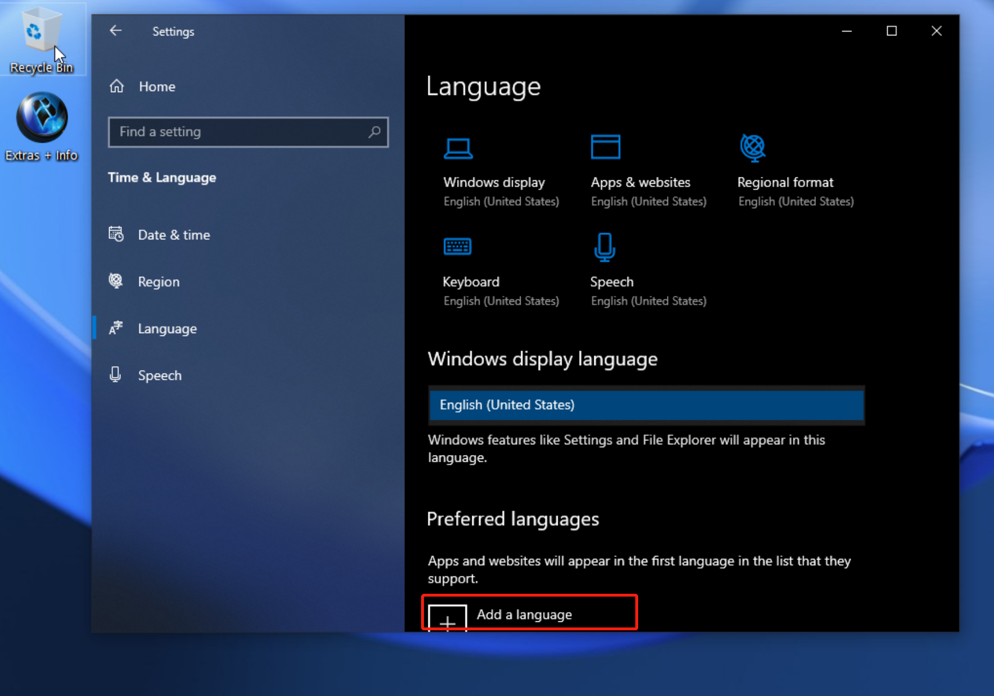Click the Preferred languages heading

point(513,520)
